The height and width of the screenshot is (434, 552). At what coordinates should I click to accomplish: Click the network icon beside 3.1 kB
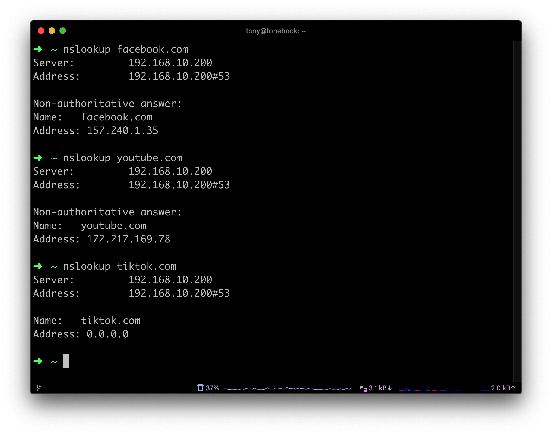(x=363, y=388)
